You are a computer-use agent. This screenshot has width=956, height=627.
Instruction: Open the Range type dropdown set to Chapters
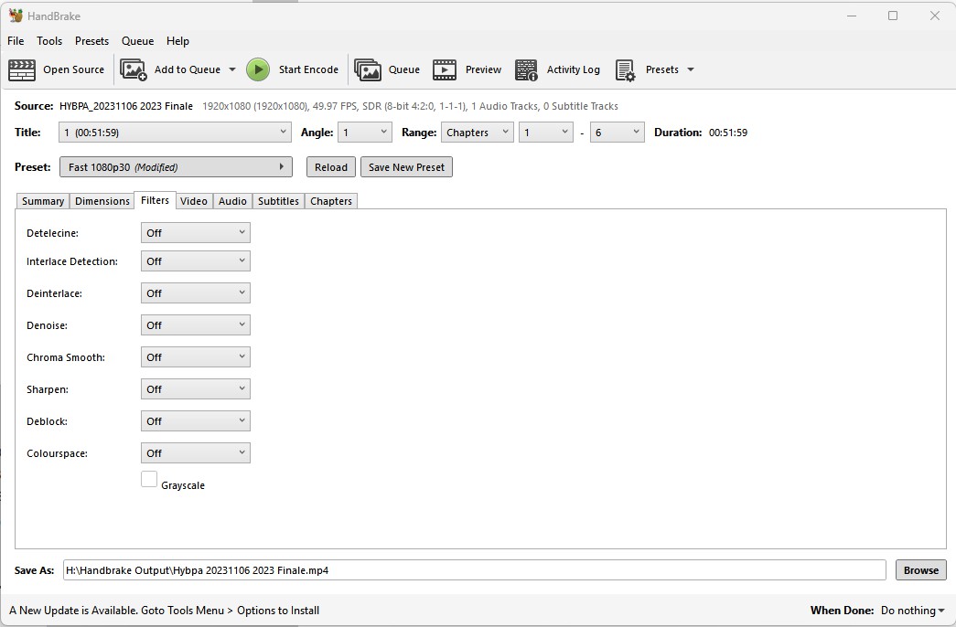point(478,133)
